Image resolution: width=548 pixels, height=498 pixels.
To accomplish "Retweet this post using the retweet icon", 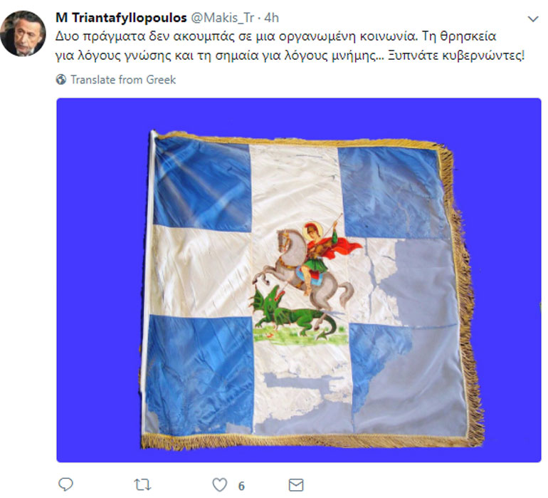I will tap(142, 485).
